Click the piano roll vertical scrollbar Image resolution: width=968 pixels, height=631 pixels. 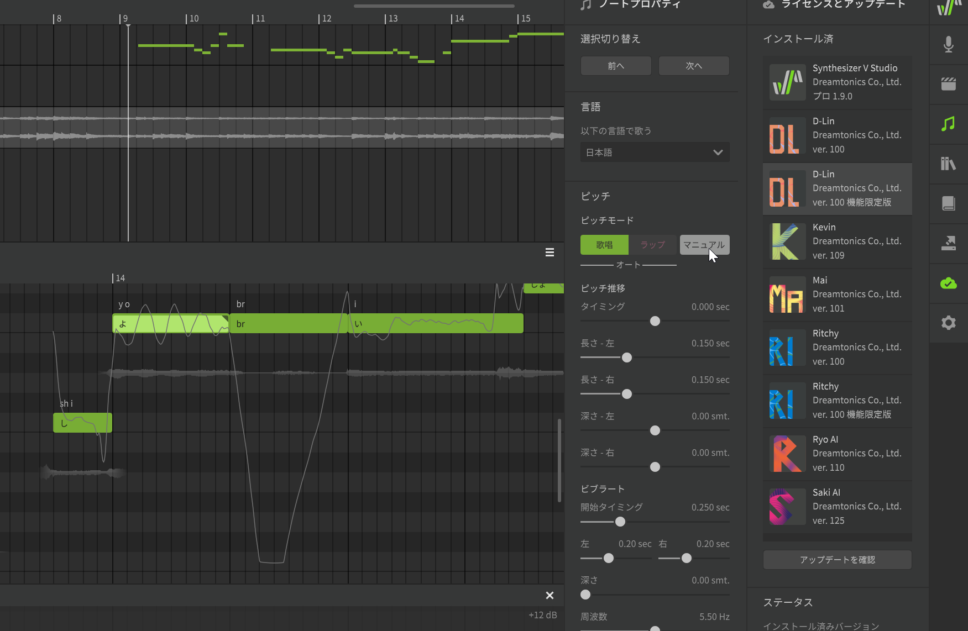559,460
